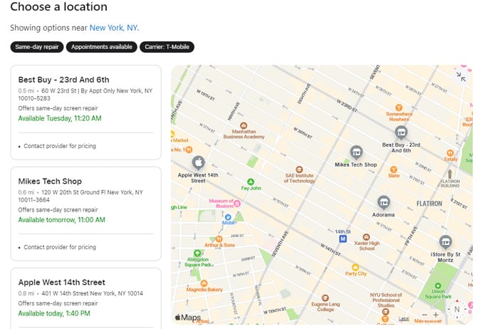Viewport: 477px width, 329px height.
Task: Select the iStore By St Moritz map pin
Action: tap(446, 242)
